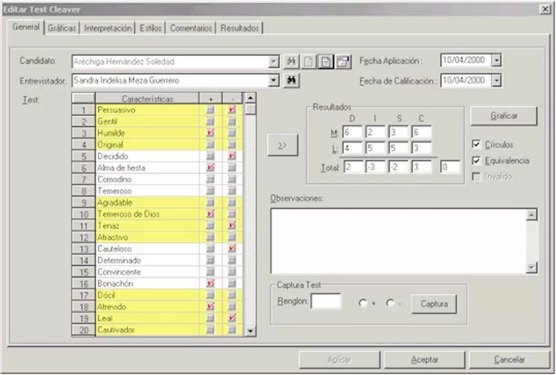556x375 pixels.
Task: Click the Observaciones scroll up arrow
Action: click(532, 214)
